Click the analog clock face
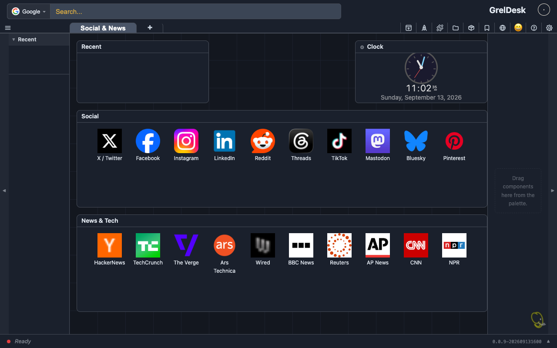 click(x=421, y=67)
